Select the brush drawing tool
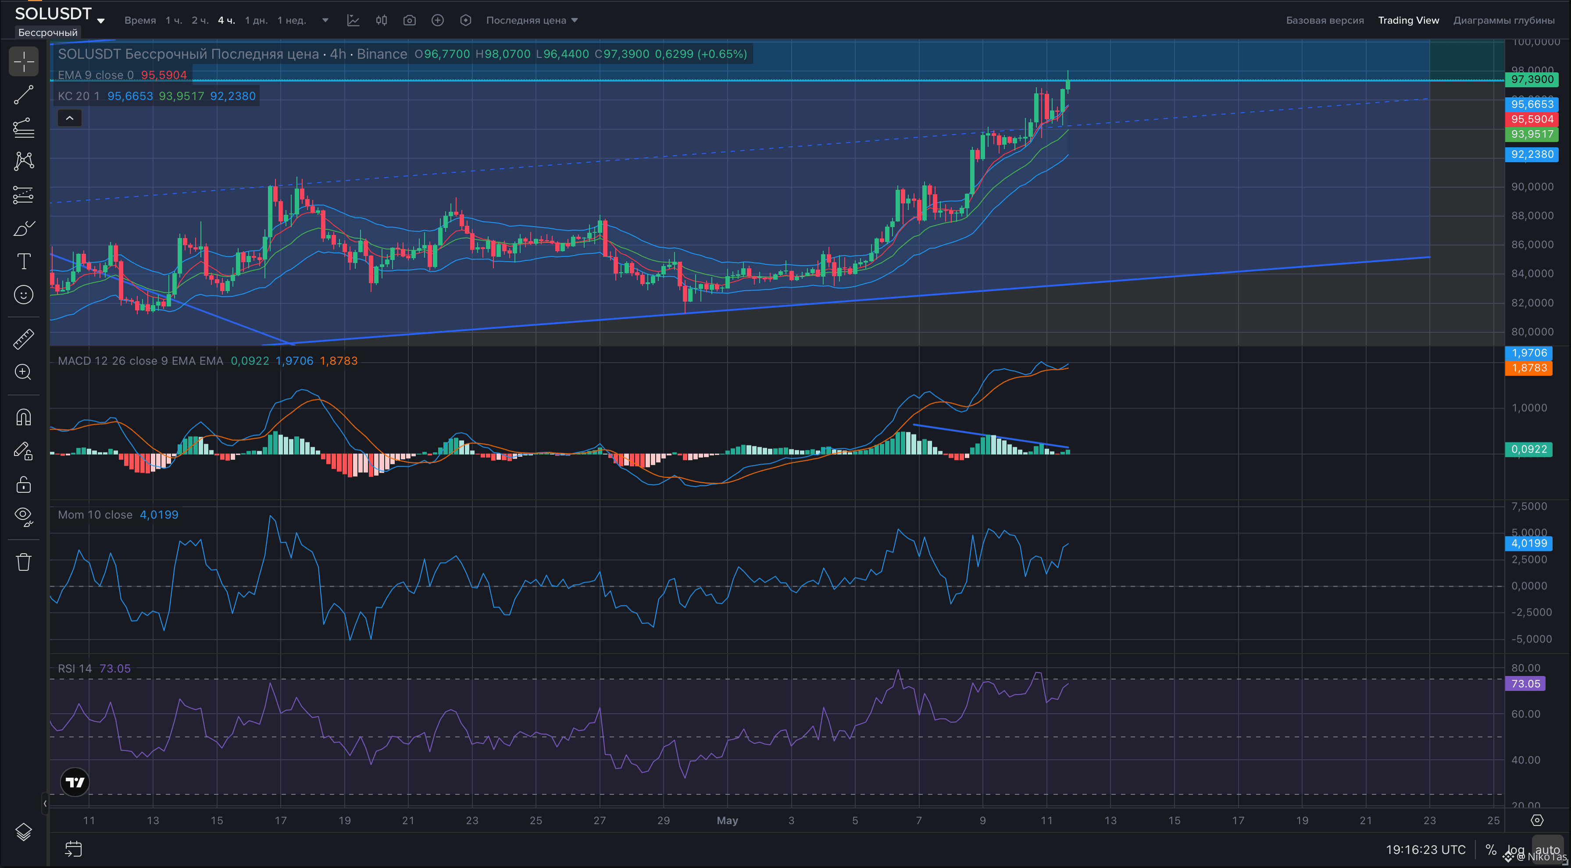The height and width of the screenshot is (868, 1571). pyautogui.click(x=24, y=228)
